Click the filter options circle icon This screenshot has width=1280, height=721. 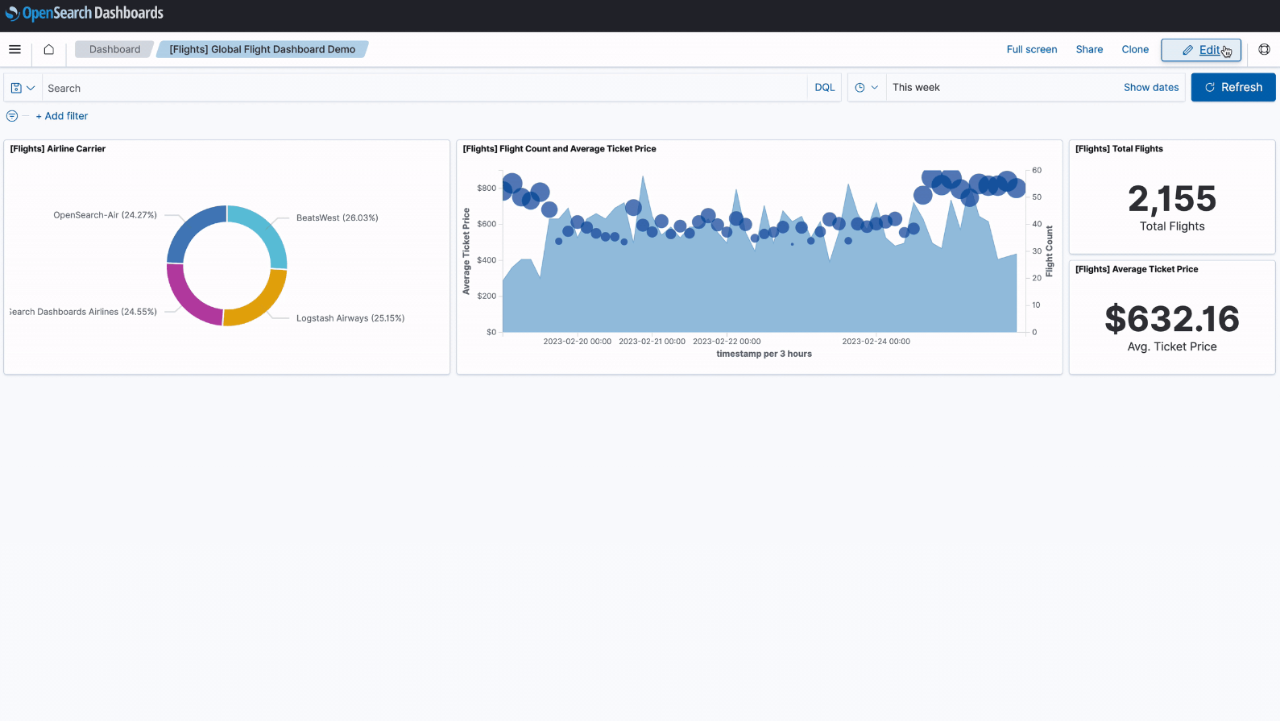click(12, 116)
